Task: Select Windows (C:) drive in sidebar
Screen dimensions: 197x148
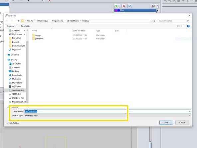Action: (x=18, y=90)
